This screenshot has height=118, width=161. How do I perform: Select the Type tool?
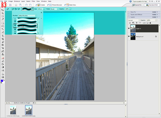point(3,36)
